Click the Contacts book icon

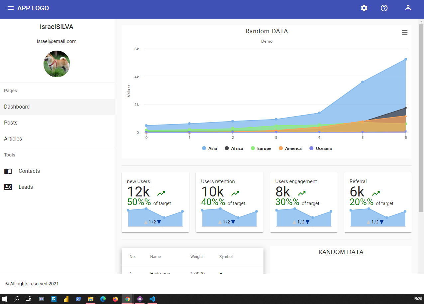(x=8, y=171)
